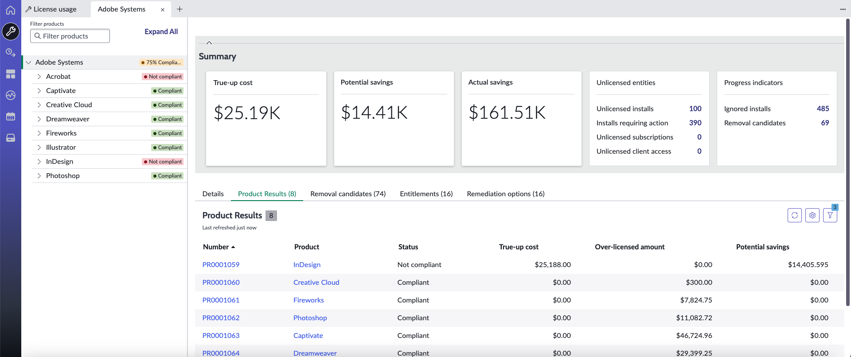Expand the Captivate tree item
851x357 pixels.
click(x=39, y=91)
